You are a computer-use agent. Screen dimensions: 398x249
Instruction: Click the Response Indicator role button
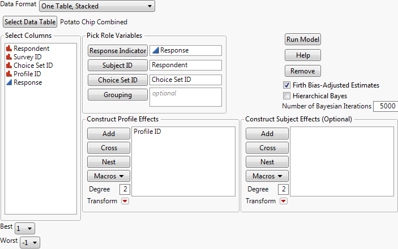tap(117, 50)
